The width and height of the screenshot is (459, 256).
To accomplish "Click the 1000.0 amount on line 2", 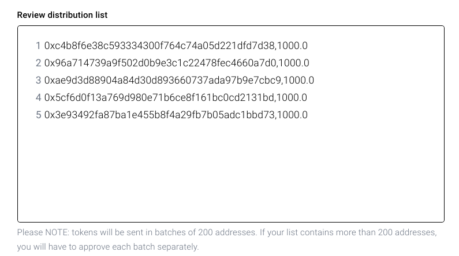I will (296, 63).
